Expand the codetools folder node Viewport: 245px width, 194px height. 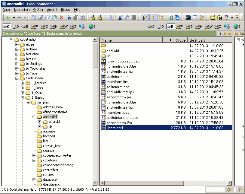tap(34, 160)
